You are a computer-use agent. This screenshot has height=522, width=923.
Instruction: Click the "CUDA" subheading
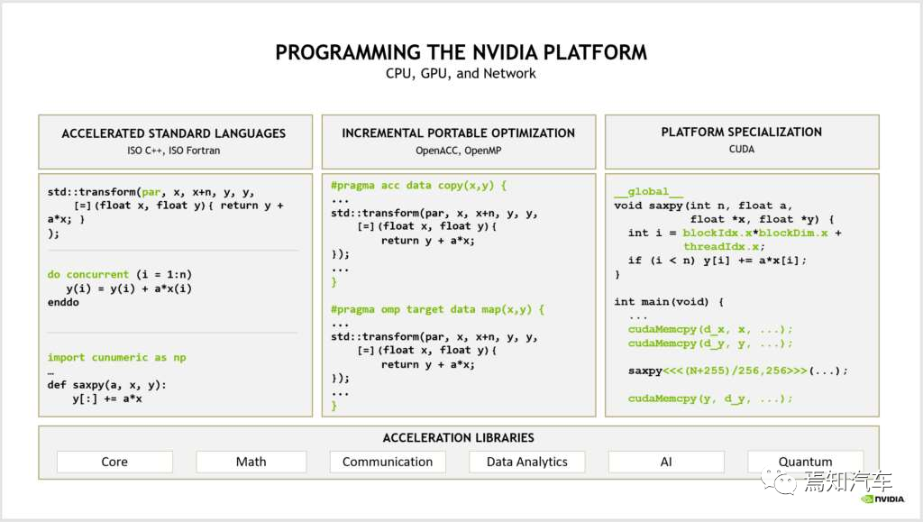point(742,150)
